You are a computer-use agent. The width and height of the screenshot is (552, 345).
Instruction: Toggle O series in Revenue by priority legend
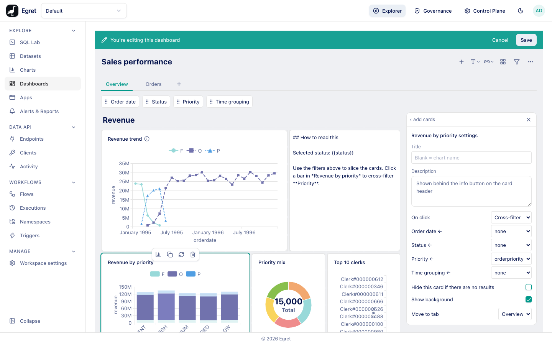(x=175, y=274)
